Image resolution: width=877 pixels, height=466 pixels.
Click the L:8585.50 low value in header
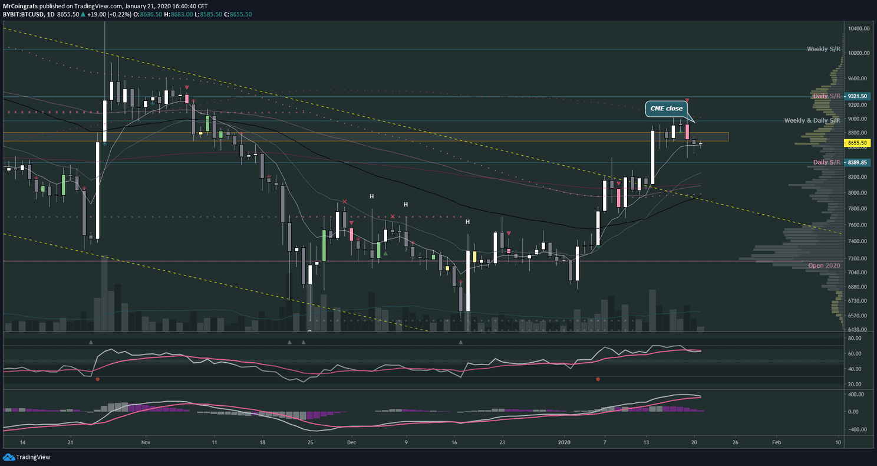209,13
